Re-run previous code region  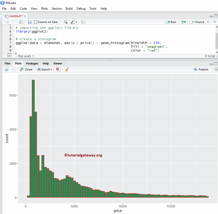pyautogui.click(x=183, y=22)
